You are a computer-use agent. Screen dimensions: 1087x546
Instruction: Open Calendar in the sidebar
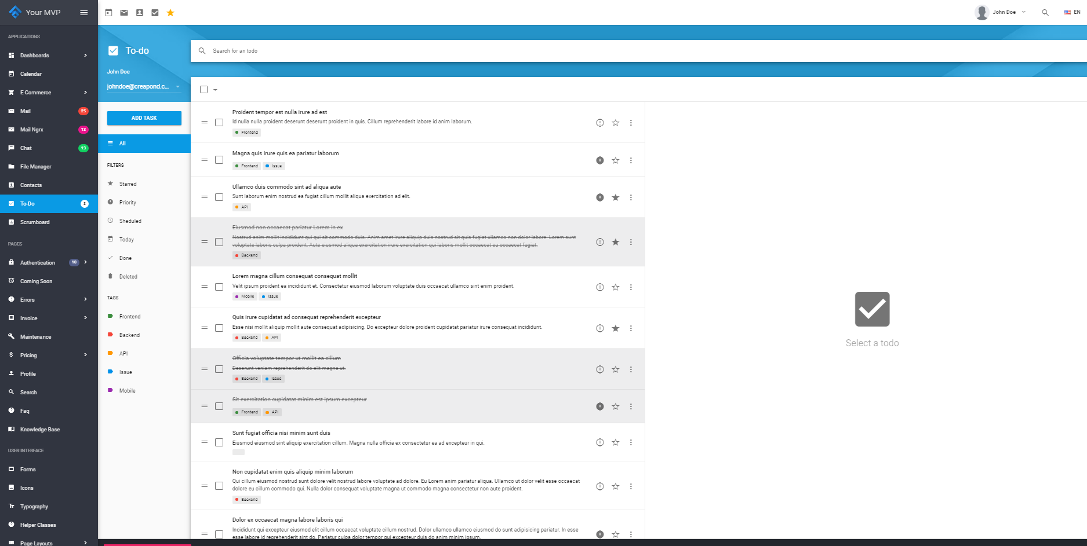coord(49,74)
